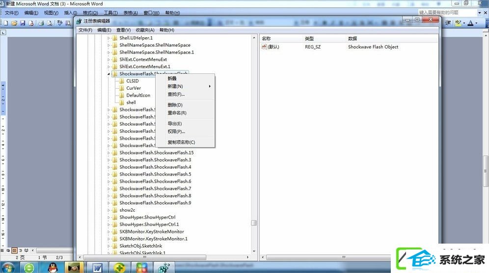This screenshot has width=489, height=273.
Task: Expand the ShowHyper.ShowHyperCtrl key
Action: [x=109, y=217]
